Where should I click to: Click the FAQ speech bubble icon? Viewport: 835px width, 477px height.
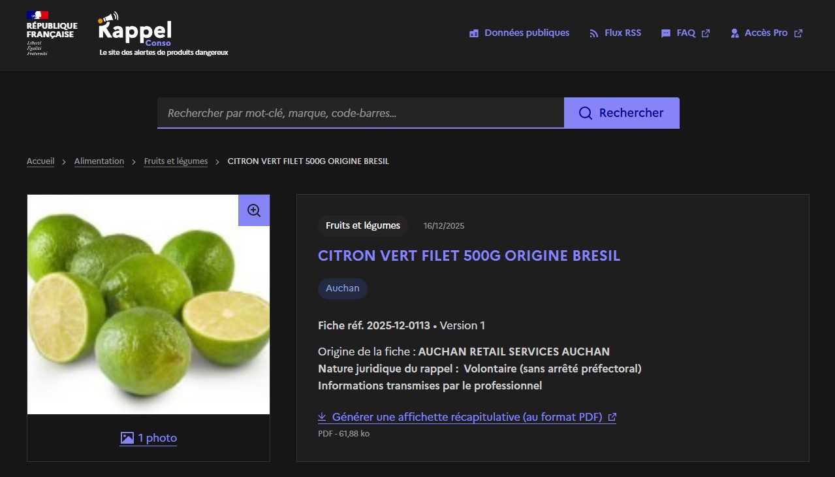coord(666,33)
